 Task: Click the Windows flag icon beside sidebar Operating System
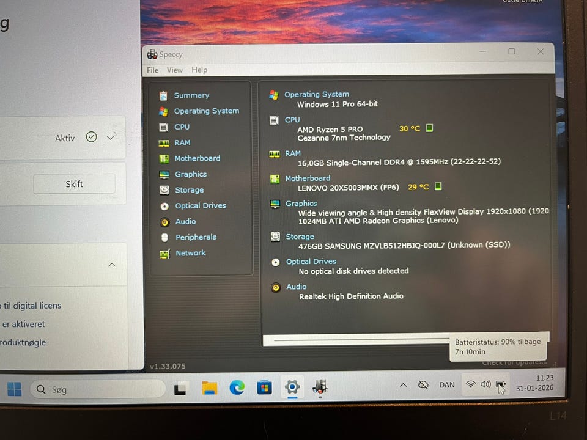163,111
